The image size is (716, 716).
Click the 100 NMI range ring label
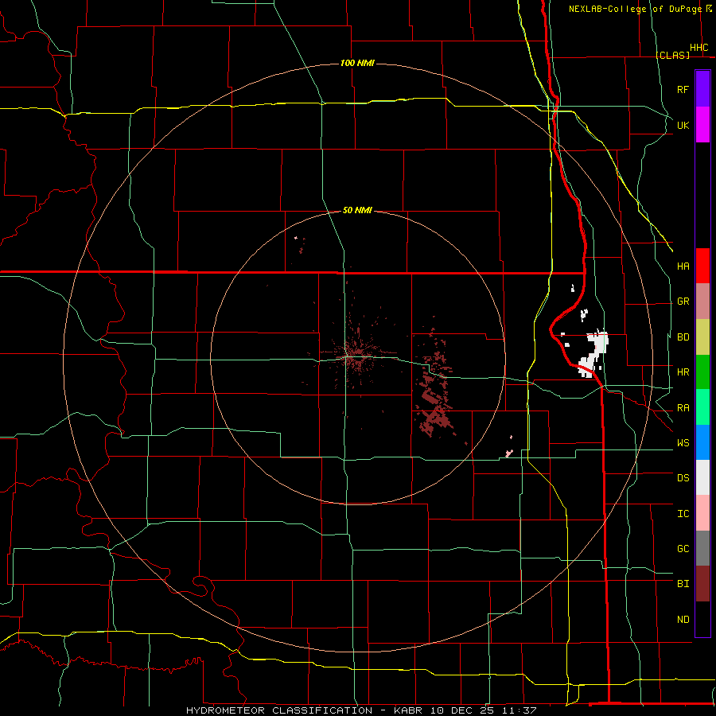357,63
